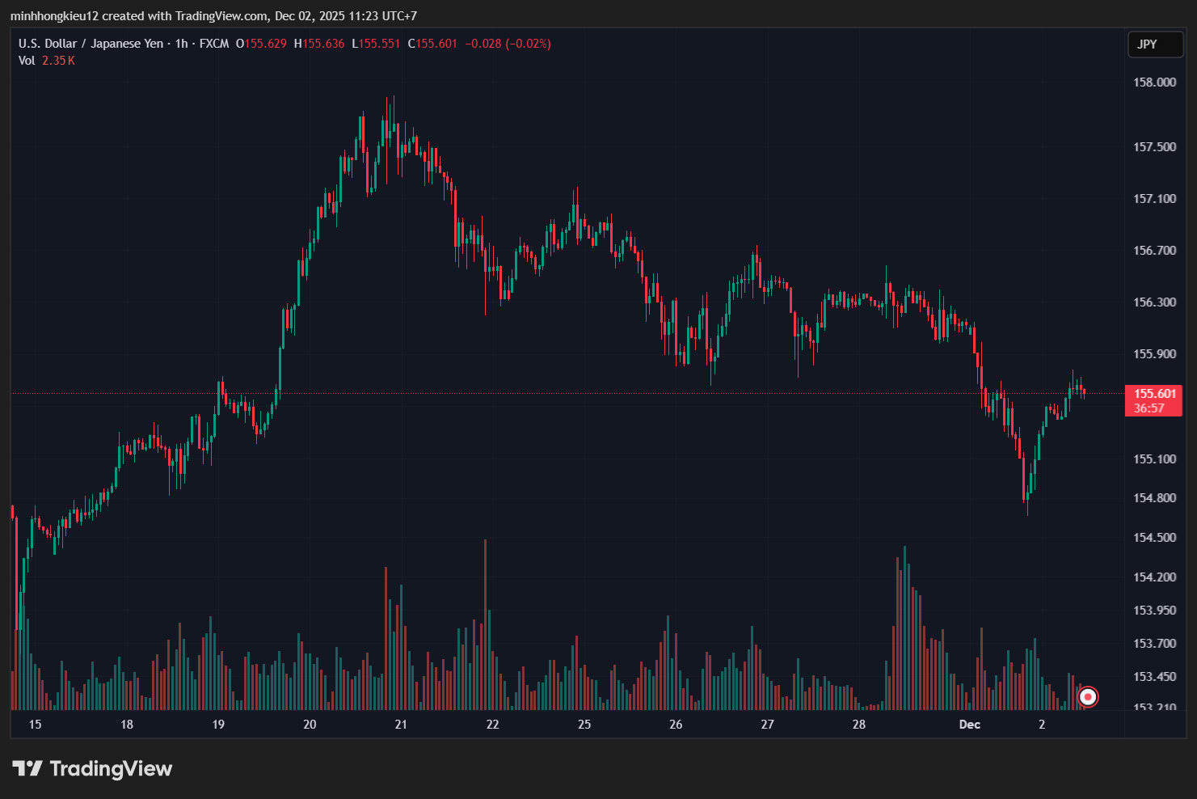Click the 36:57 bar countdown timer
The image size is (1197, 799).
pyautogui.click(x=1149, y=408)
